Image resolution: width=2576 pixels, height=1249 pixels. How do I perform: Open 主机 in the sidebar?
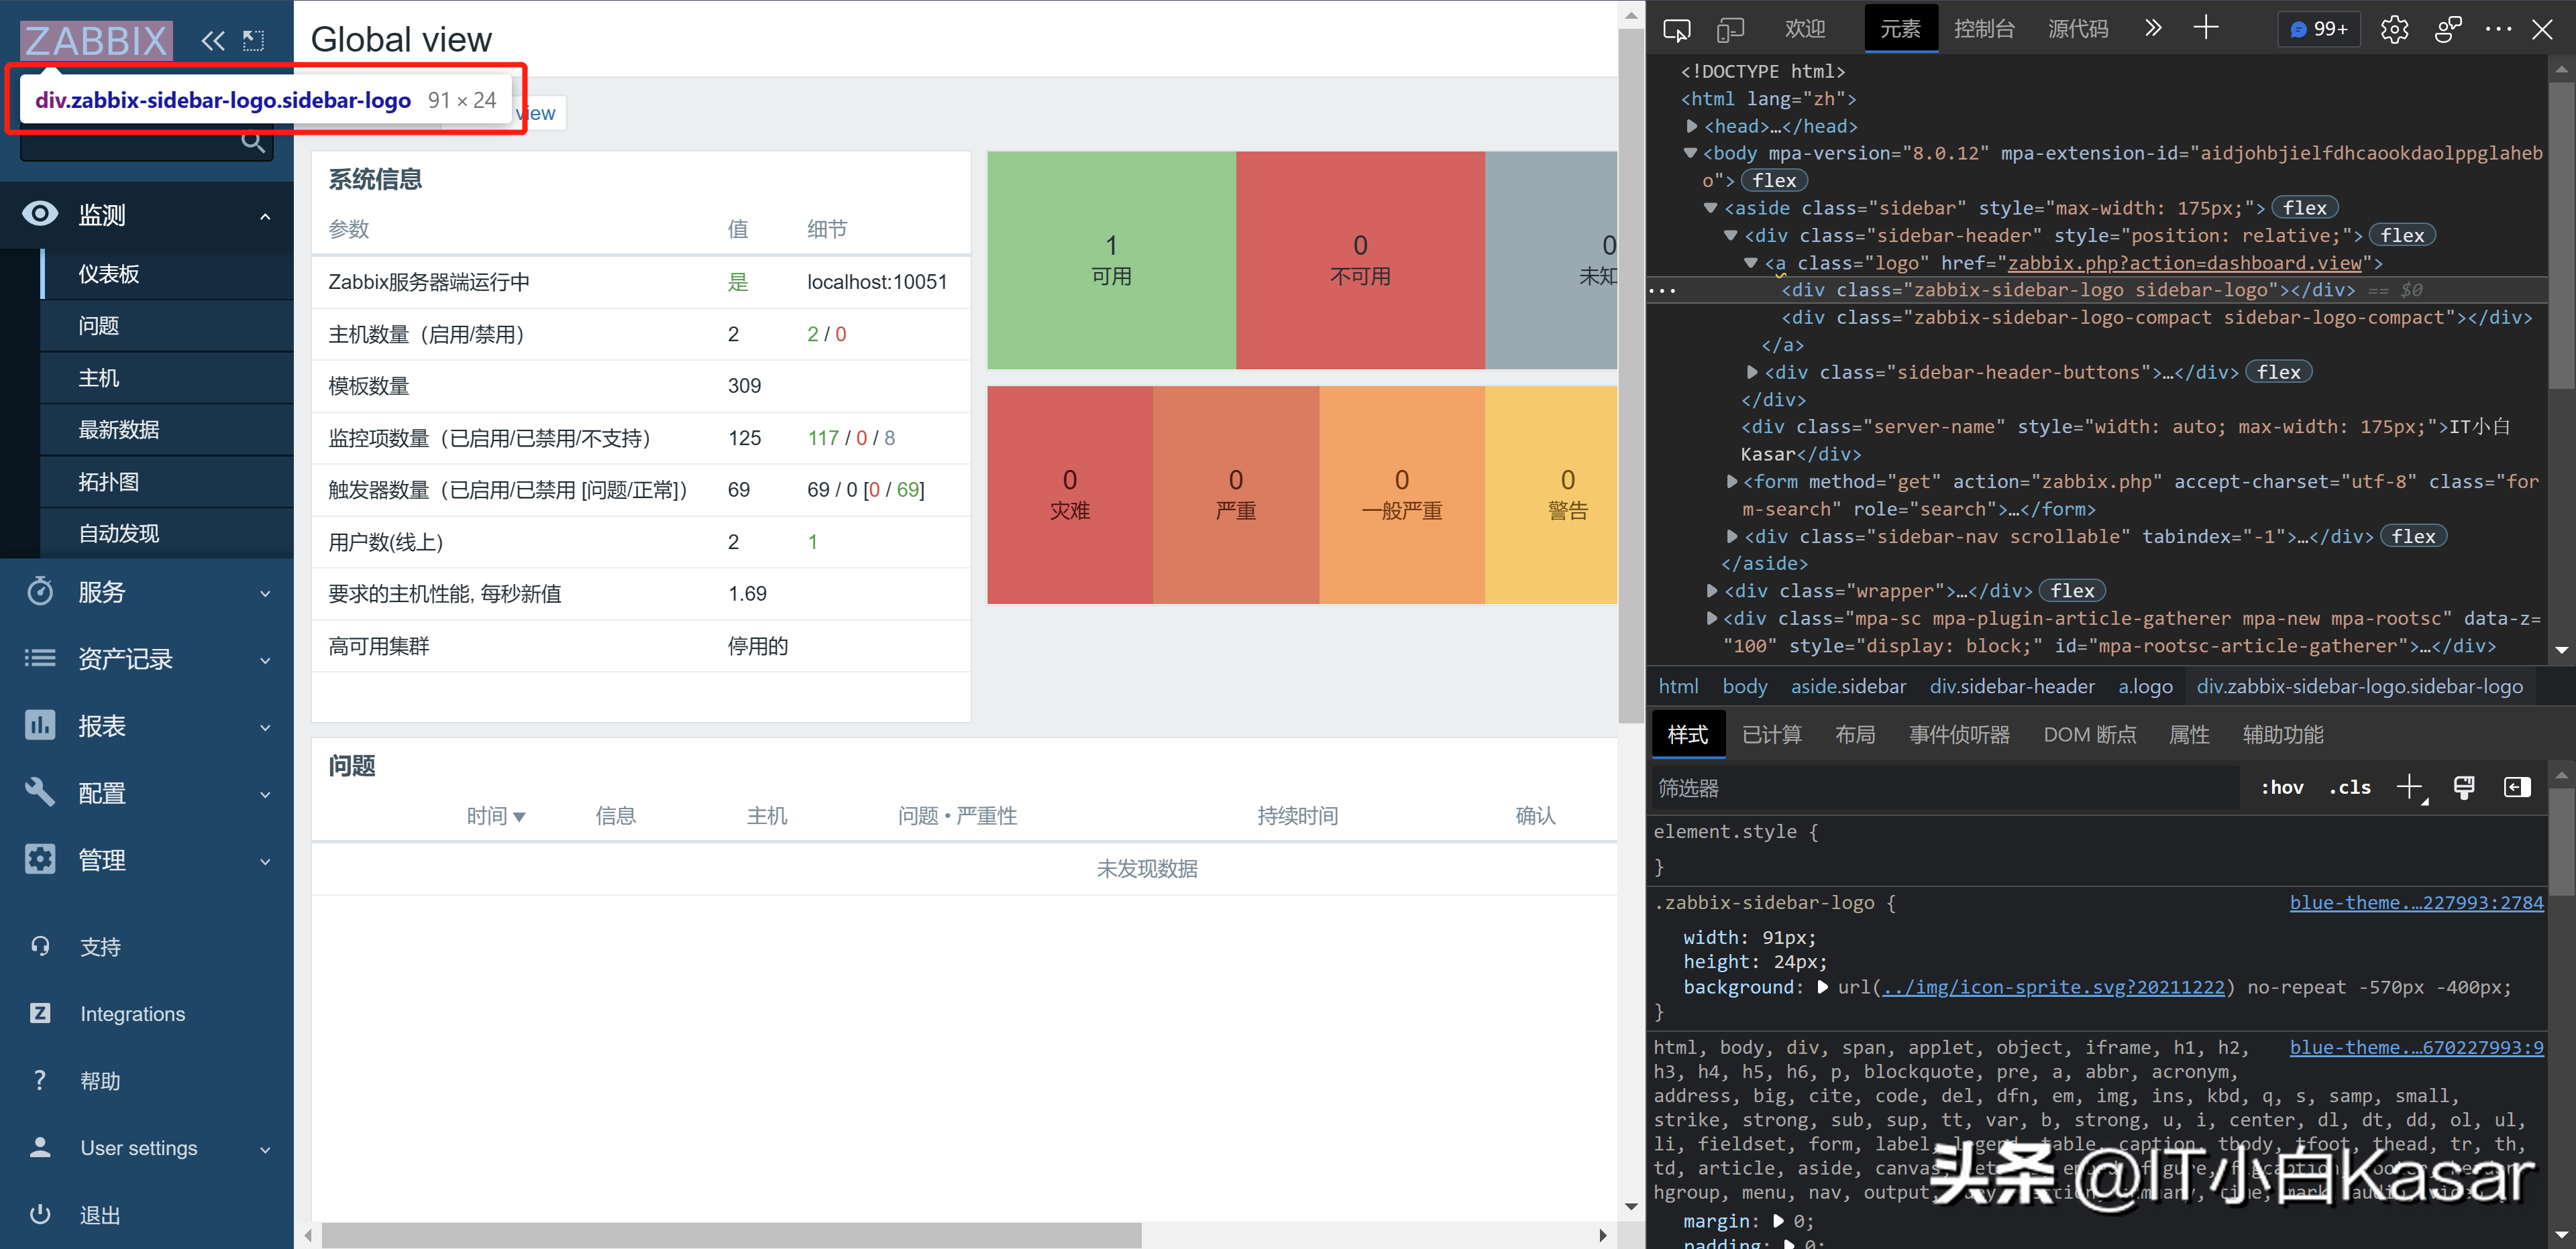point(167,377)
